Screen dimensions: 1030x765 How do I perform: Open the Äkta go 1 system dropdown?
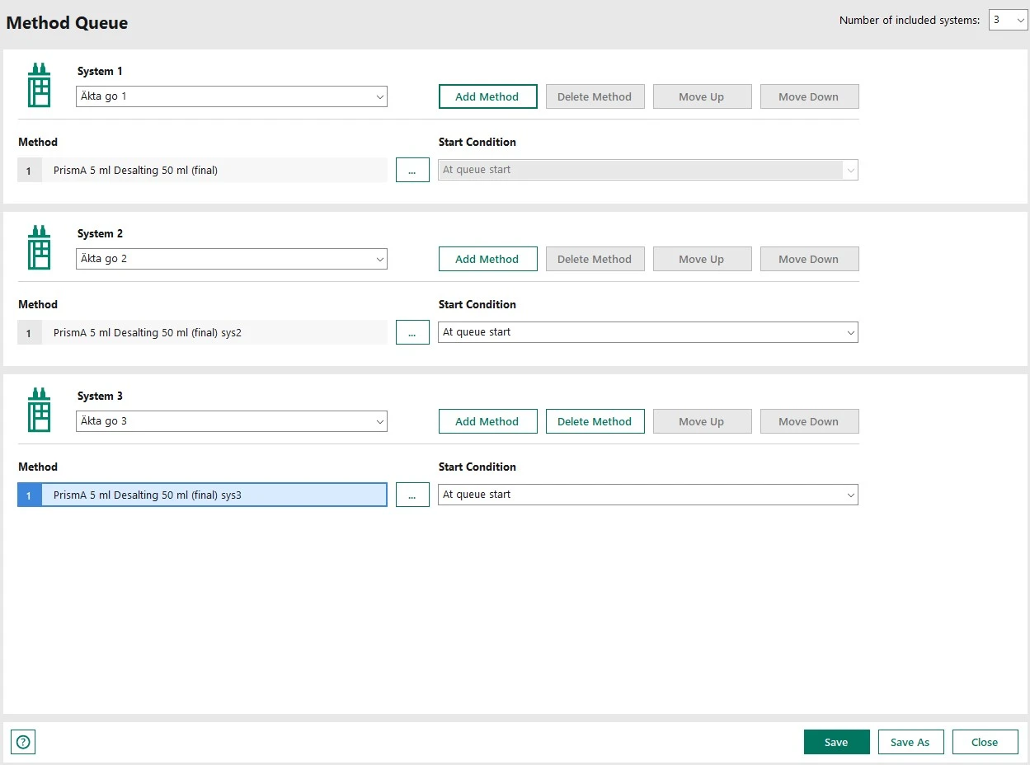[232, 96]
